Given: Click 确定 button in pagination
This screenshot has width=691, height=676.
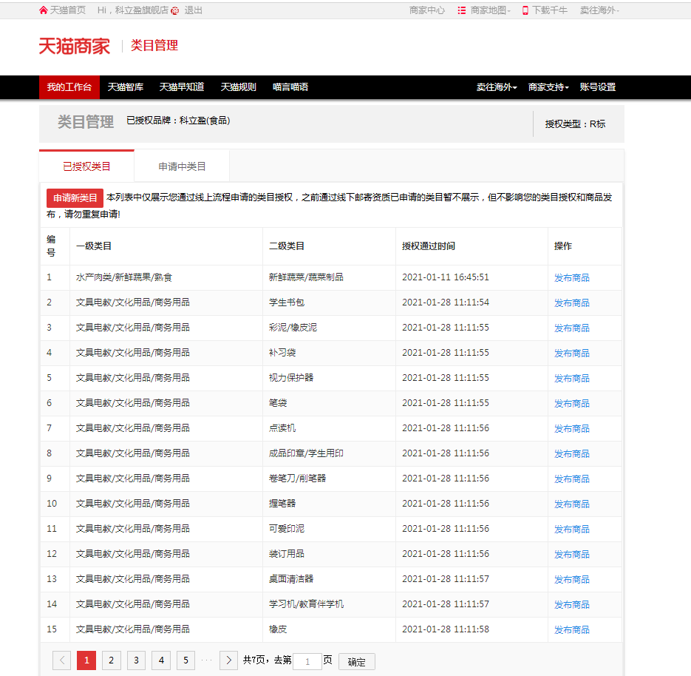Looking at the screenshot, I should [x=356, y=662].
